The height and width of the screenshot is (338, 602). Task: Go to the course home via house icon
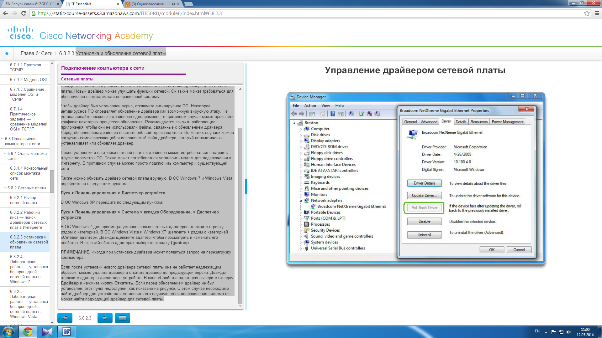[7, 54]
